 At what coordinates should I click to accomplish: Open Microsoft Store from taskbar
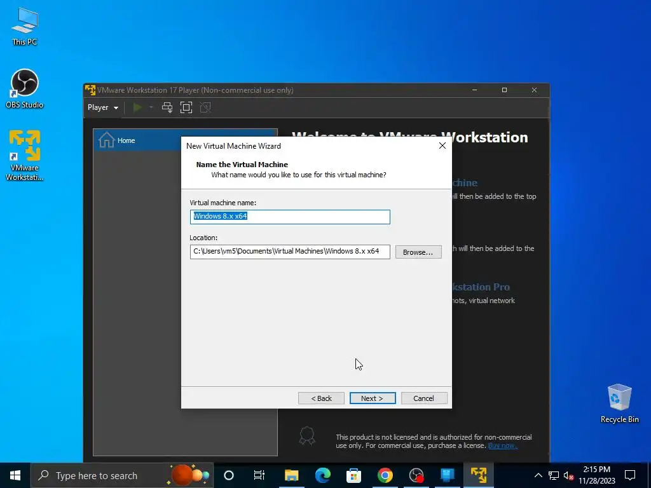[353, 475]
